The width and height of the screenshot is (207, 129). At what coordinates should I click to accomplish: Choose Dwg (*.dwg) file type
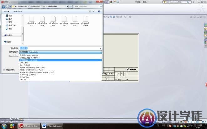coord(60,65)
